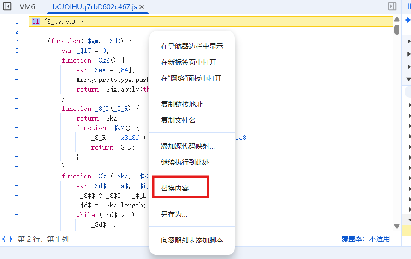Click 向忽略列表添加脚本 option

192,240
